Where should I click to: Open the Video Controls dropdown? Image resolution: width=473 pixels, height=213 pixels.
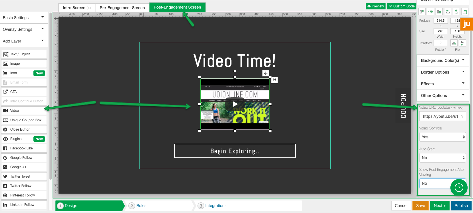pos(442,137)
